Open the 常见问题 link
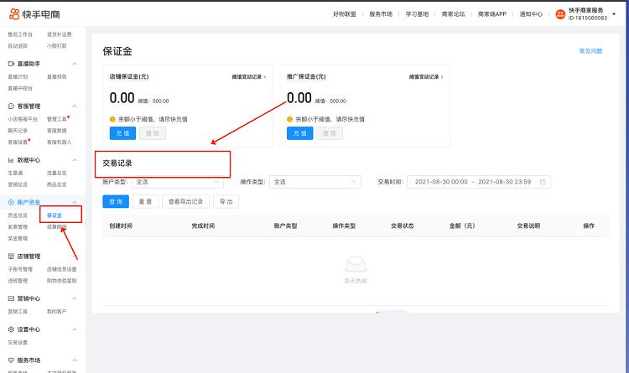This screenshot has height=373, width=629. pos(590,51)
